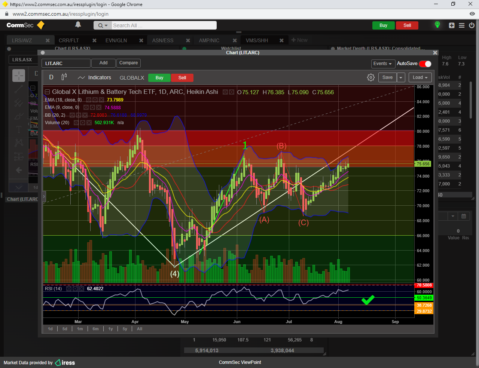
Task: Remove the EMA 9 indicator
Action: (99, 107)
